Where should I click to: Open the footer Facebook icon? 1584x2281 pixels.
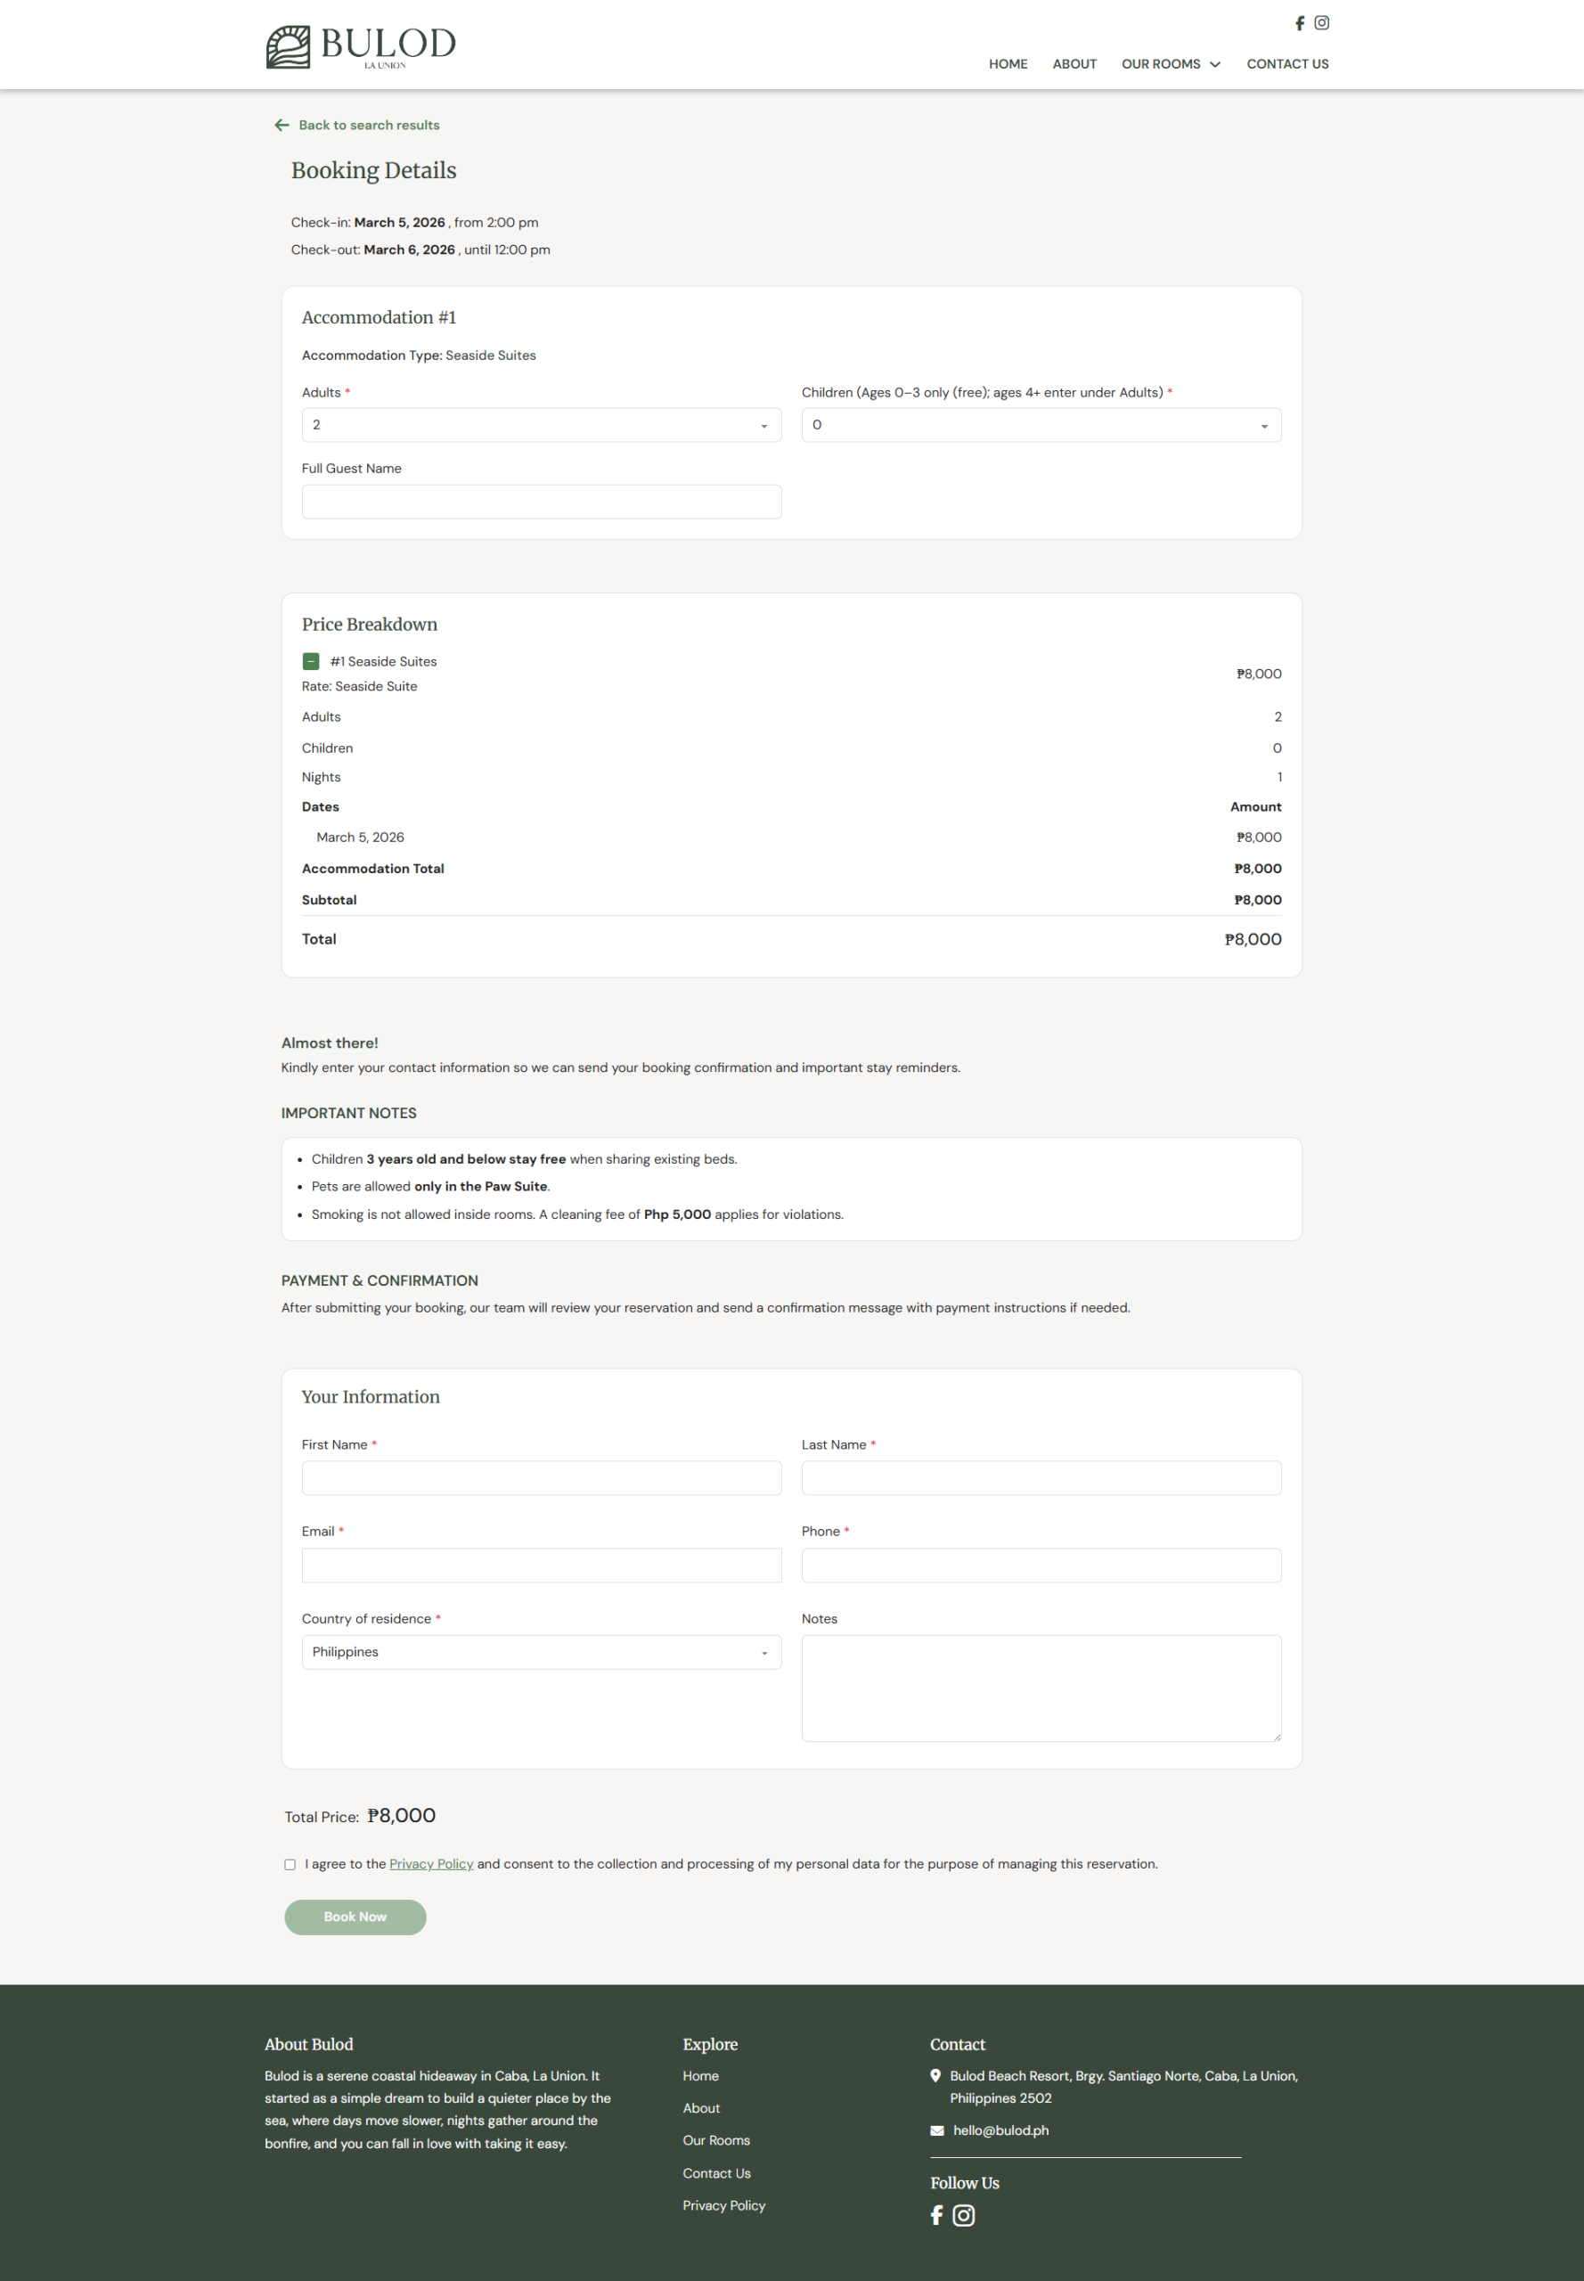936,2214
